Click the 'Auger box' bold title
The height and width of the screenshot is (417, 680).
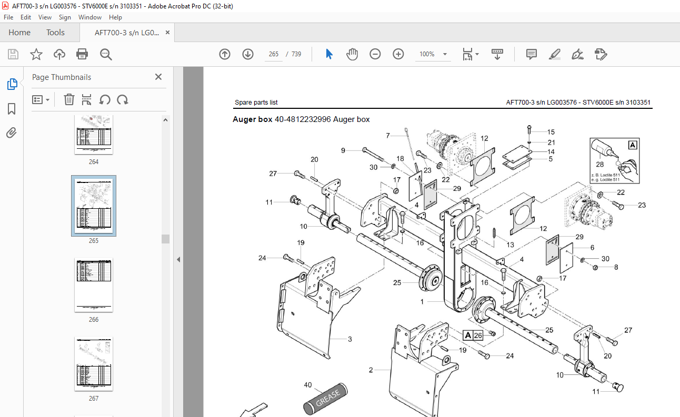[253, 119]
